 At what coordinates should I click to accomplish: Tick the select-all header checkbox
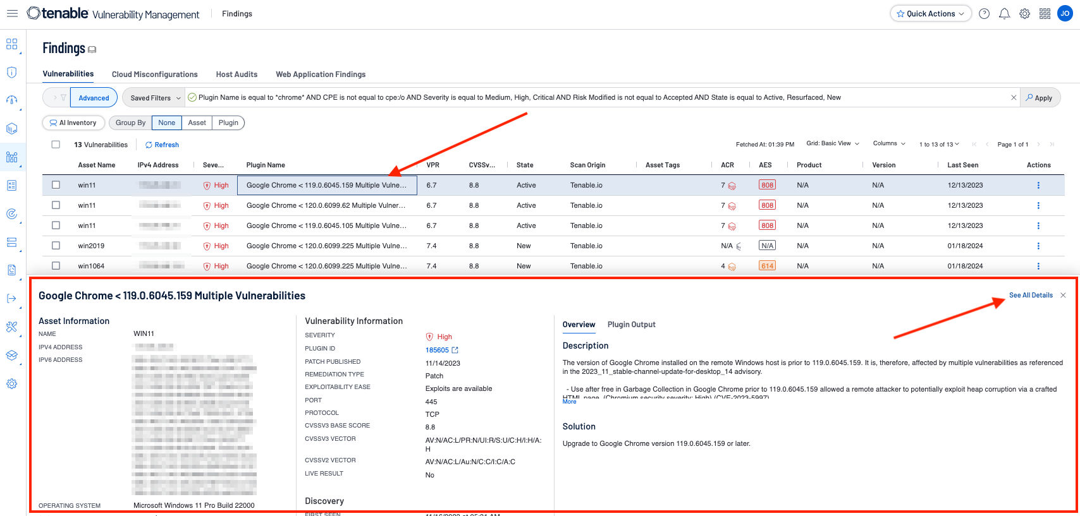coord(56,145)
